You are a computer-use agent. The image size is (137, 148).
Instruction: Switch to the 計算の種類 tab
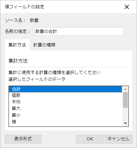tap(44, 45)
